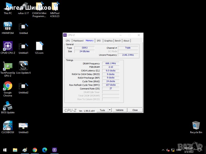
Task: Open the Recycle Bin
Action: [x=196, y=126]
